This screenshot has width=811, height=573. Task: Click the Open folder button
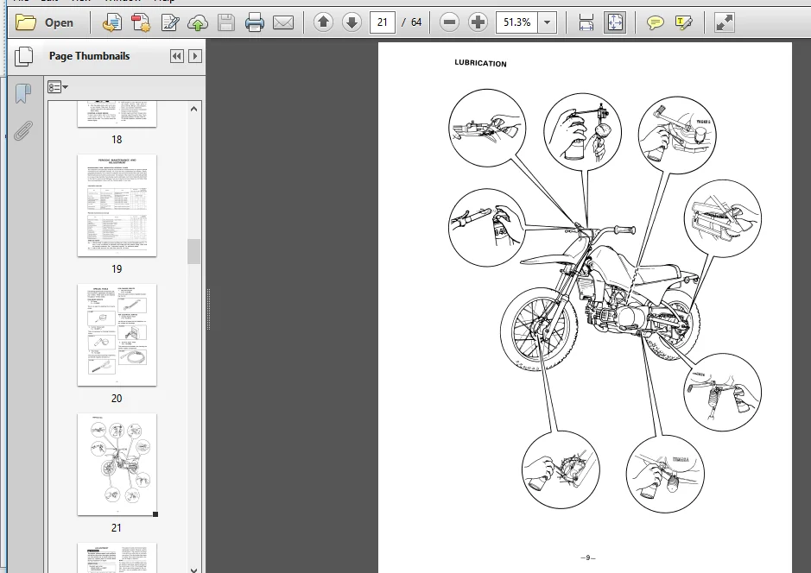point(45,22)
